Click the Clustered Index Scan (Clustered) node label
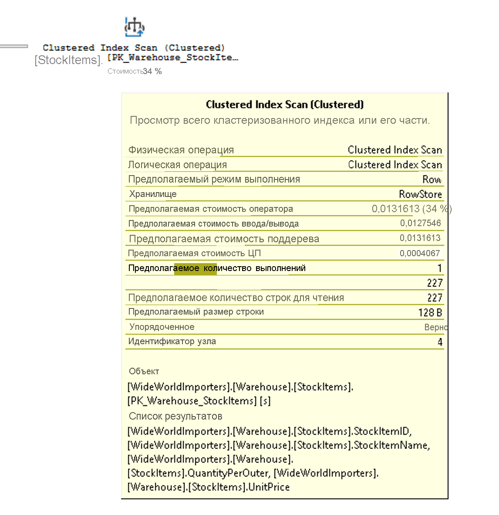 pyautogui.click(x=134, y=48)
